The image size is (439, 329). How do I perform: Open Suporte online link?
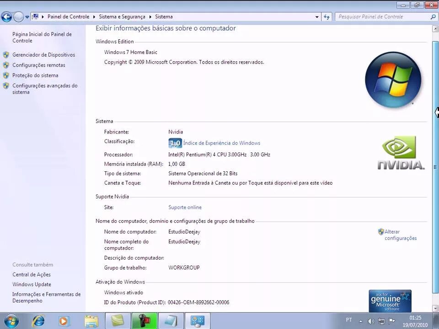pyautogui.click(x=185, y=207)
